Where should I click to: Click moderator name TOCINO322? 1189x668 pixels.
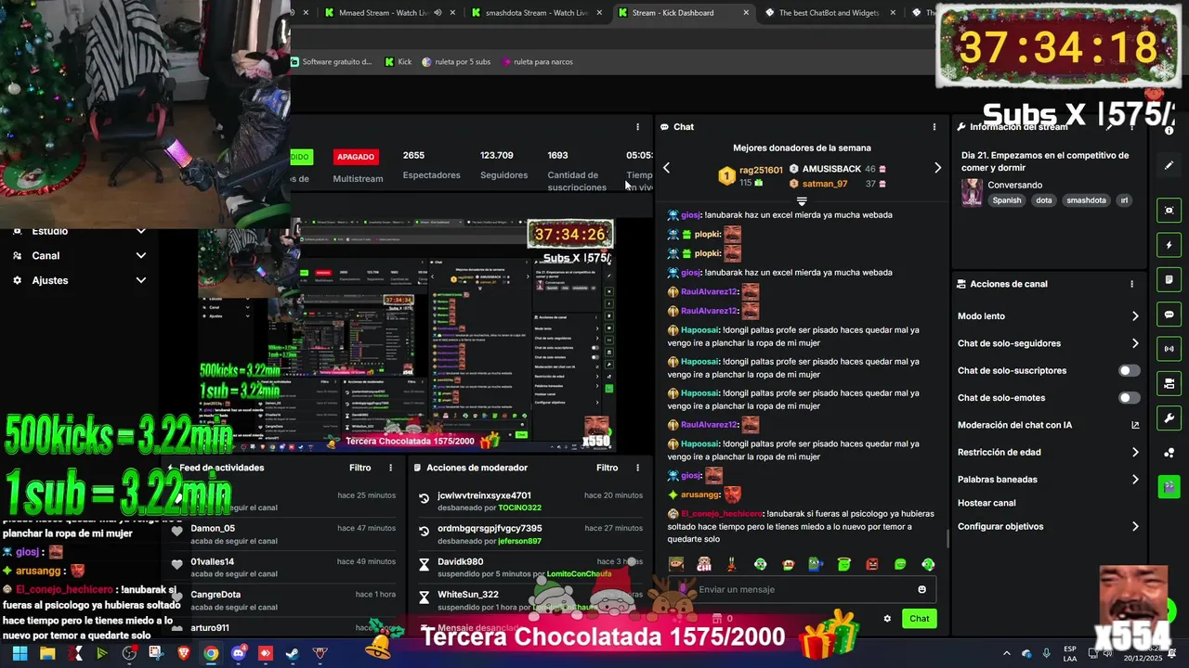click(519, 507)
